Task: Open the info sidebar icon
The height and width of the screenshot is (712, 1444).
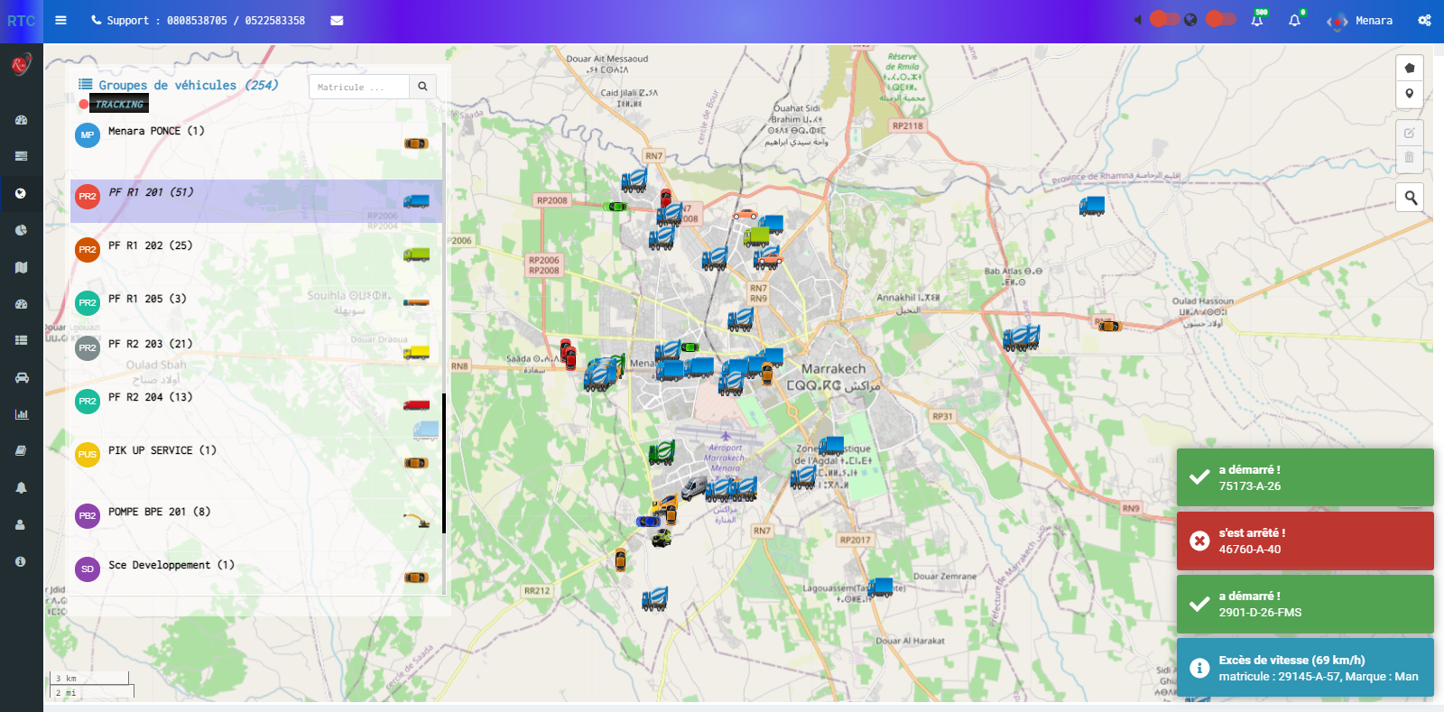Action: [21, 561]
